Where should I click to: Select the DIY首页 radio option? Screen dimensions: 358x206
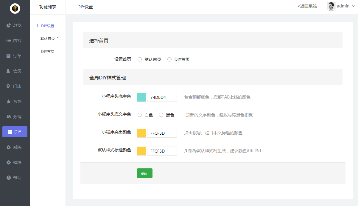point(169,59)
